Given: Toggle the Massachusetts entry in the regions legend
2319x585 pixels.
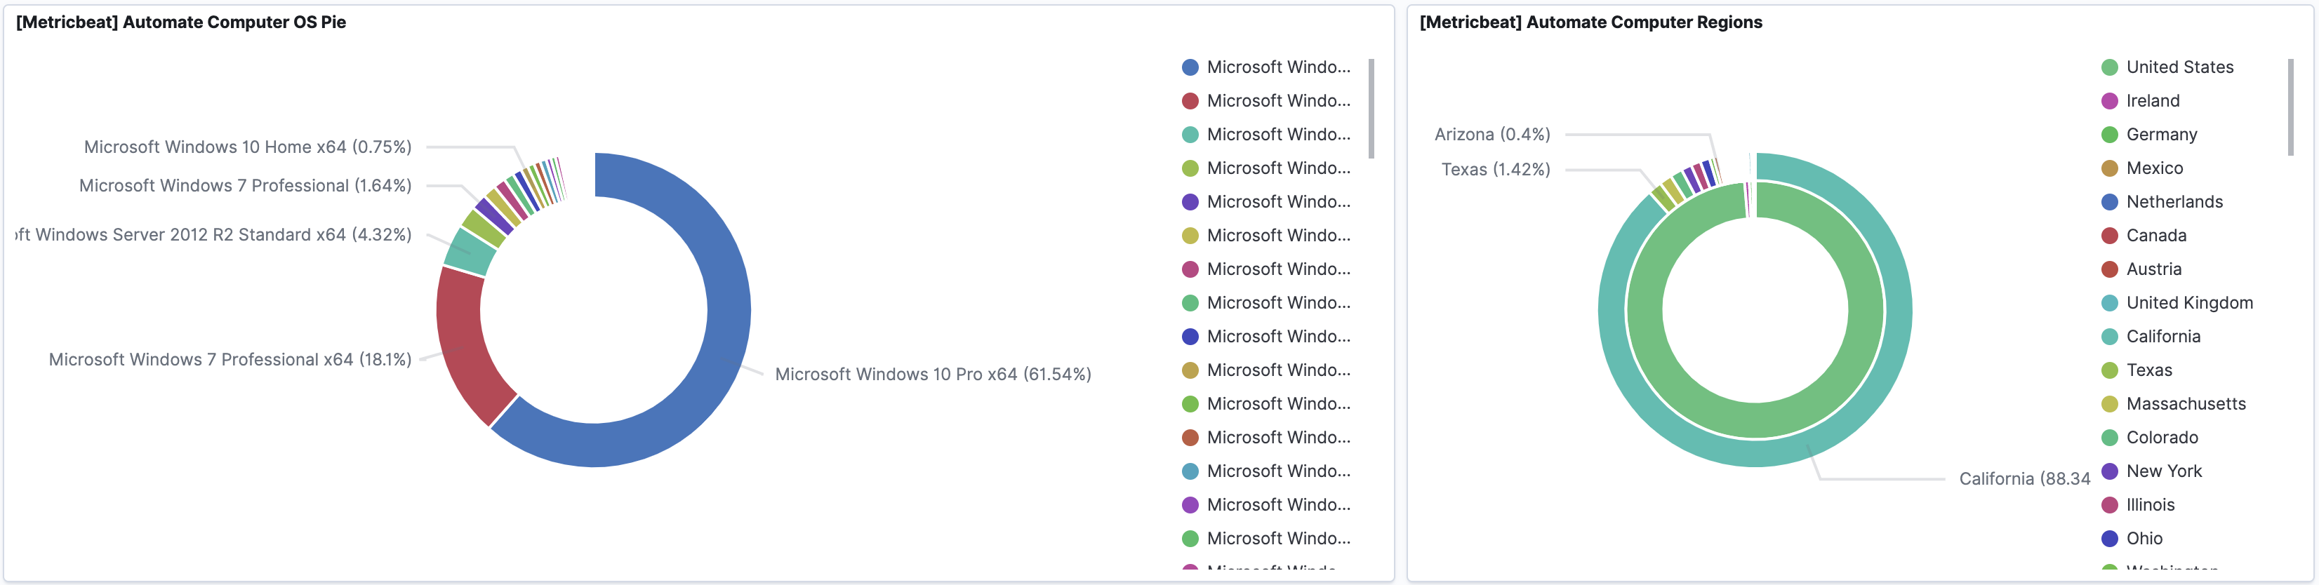Looking at the screenshot, I should point(2185,404).
